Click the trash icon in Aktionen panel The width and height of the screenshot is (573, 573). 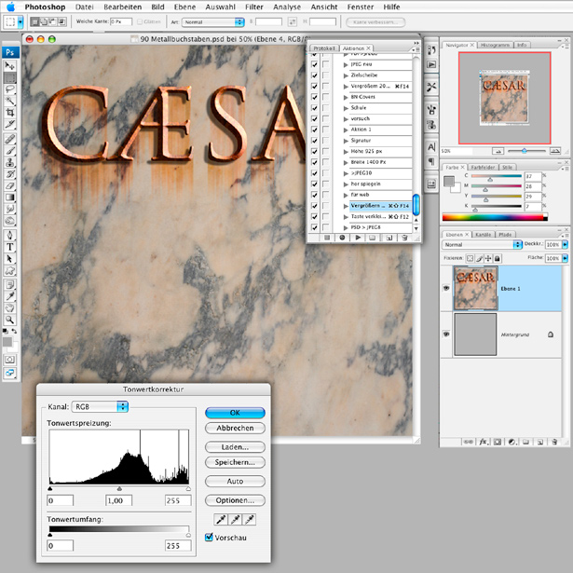coord(406,238)
